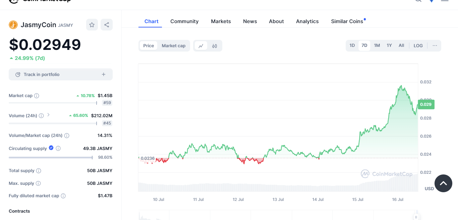
Task: Click the Circulating supply progress bar
Action: [x=51, y=157]
